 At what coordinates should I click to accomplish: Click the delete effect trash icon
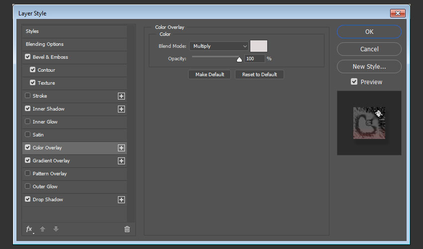pos(127,229)
